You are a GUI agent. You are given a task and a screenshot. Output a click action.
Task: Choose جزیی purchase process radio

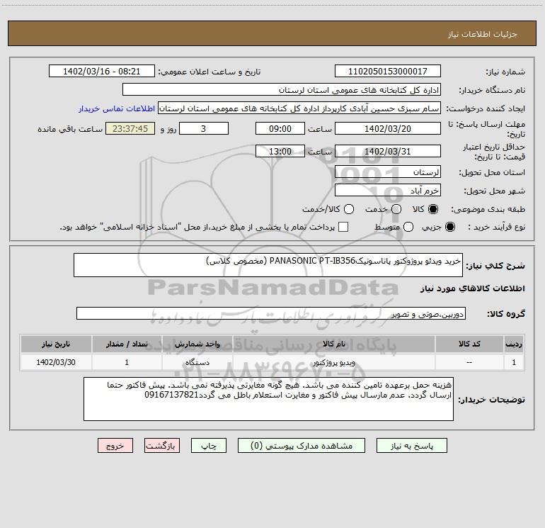(x=450, y=227)
